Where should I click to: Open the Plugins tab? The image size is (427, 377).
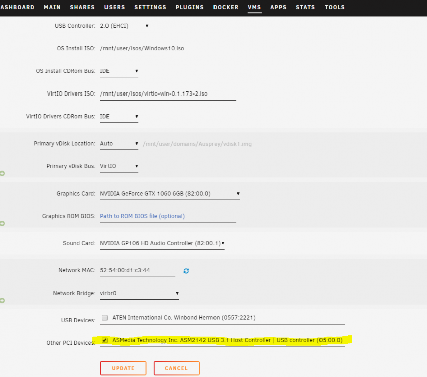click(x=190, y=7)
